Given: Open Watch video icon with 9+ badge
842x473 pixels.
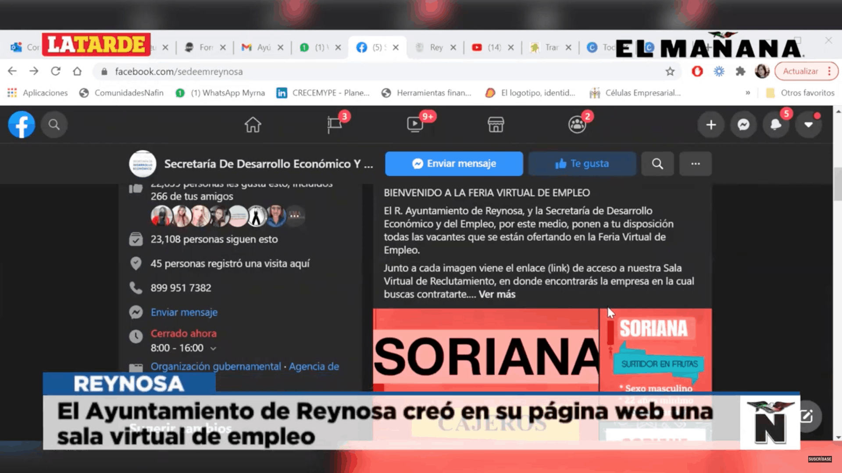Looking at the screenshot, I should (x=415, y=125).
